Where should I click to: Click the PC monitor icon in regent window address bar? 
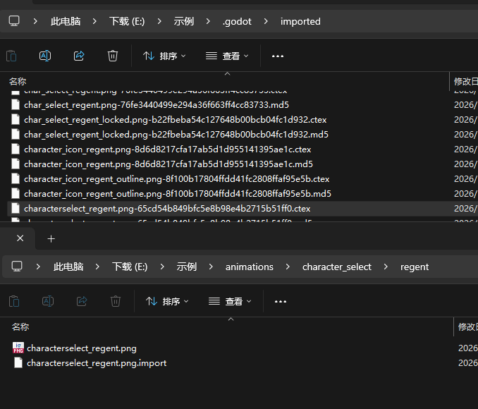pyautogui.click(x=17, y=267)
